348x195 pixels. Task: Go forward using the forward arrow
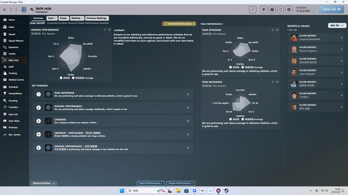16,10
